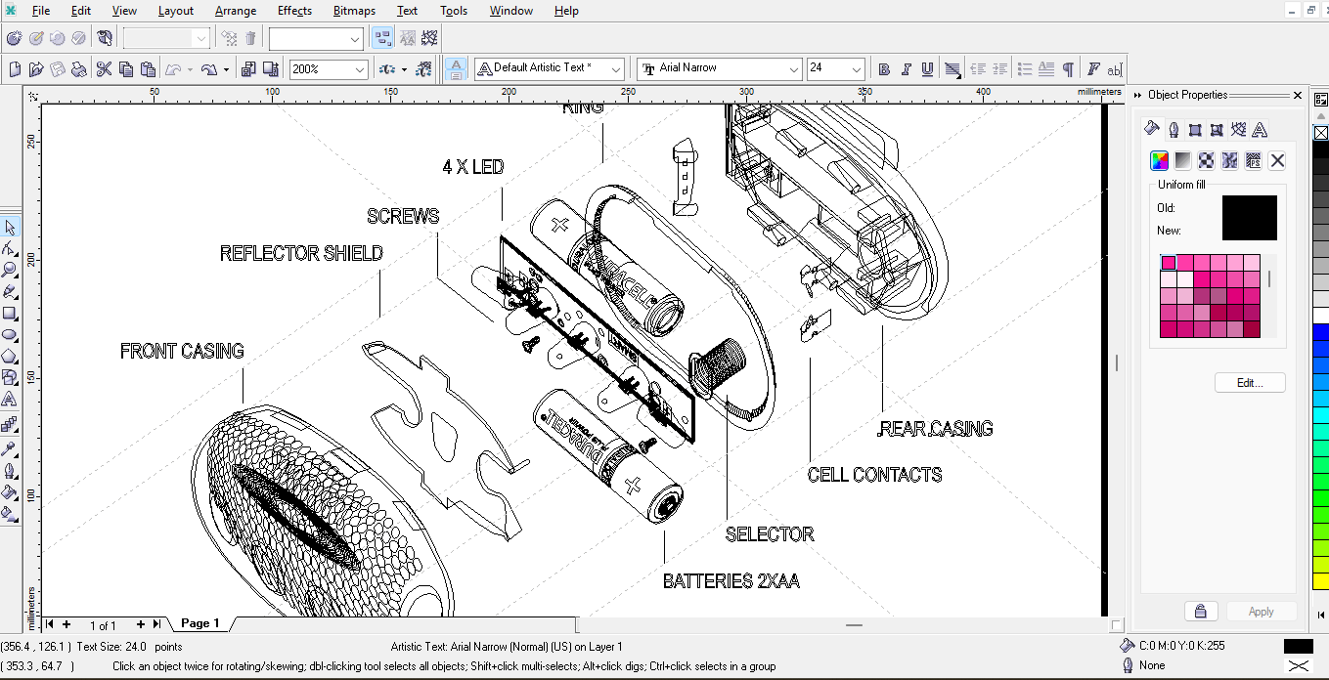Select the Uniform fill type

[x=1159, y=160]
